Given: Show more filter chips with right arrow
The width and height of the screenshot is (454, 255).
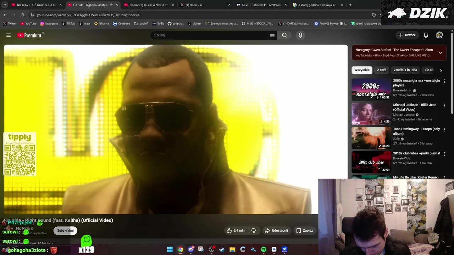Looking at the screenshot, I should coord(441,70).
